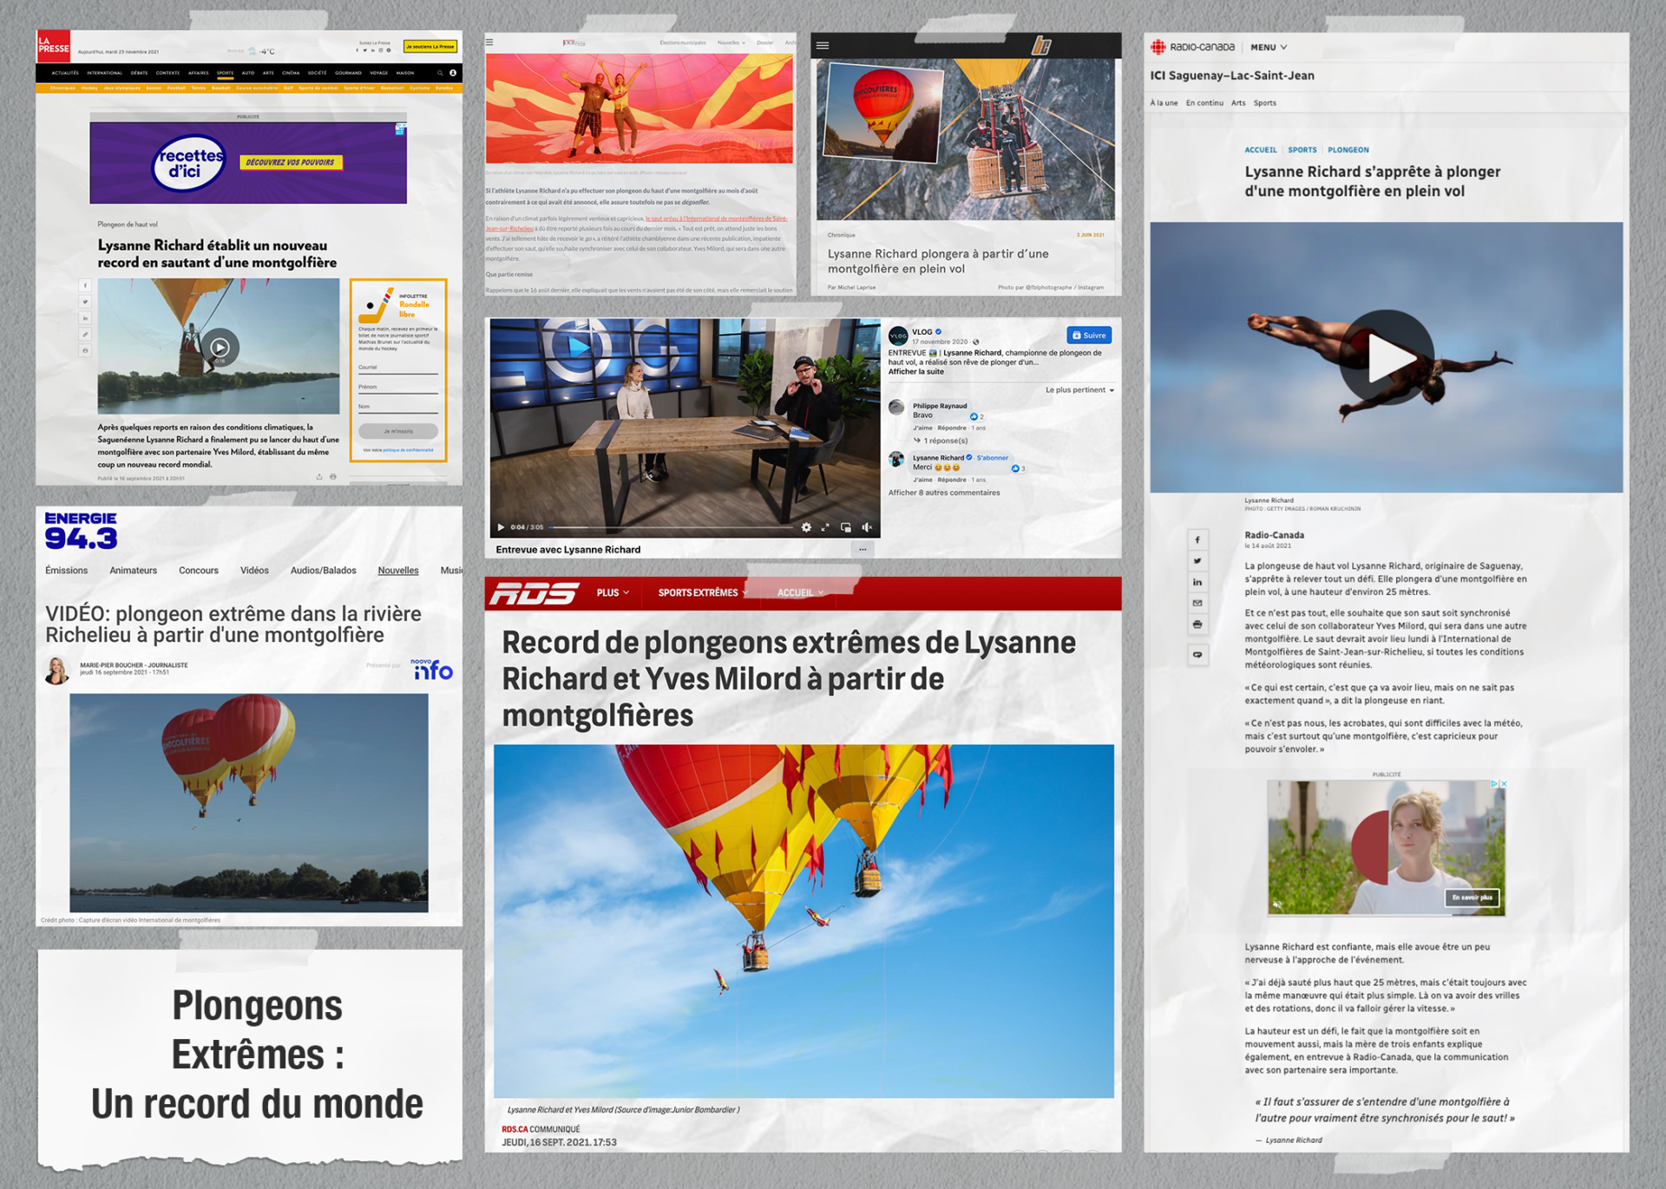
Task: Play the diver video on Radio-Canada
Action: [x=1386, y=357]
